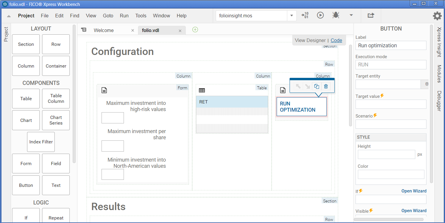Select the Container layout element

56,66
